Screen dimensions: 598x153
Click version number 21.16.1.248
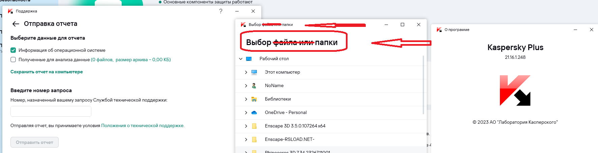pos(515,57)
